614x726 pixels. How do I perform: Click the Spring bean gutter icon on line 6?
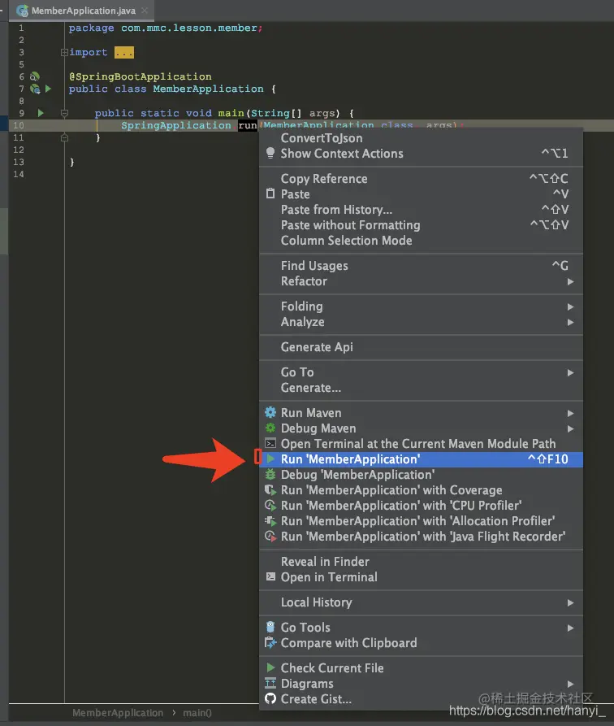point(35,76)
